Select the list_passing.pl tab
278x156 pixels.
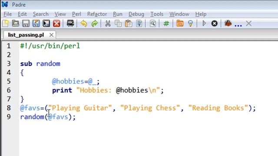click(26, 35)
